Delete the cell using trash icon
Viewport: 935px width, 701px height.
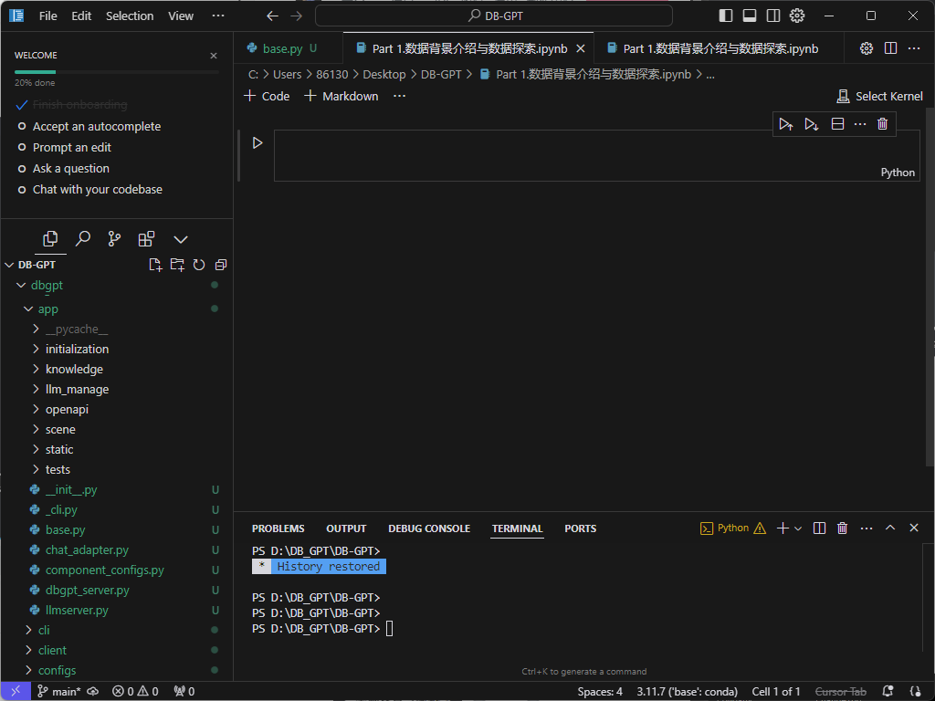882,124
